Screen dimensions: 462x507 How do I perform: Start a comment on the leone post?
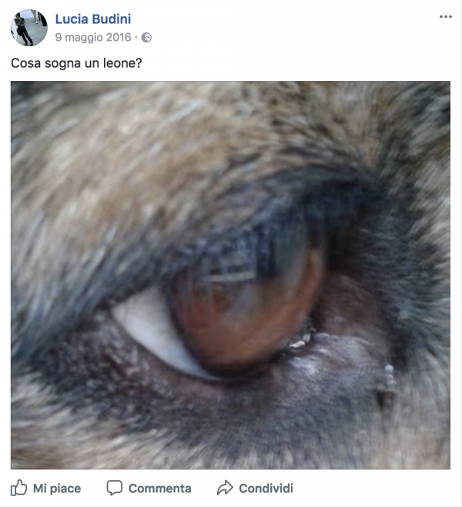click(x=149, y=488)
